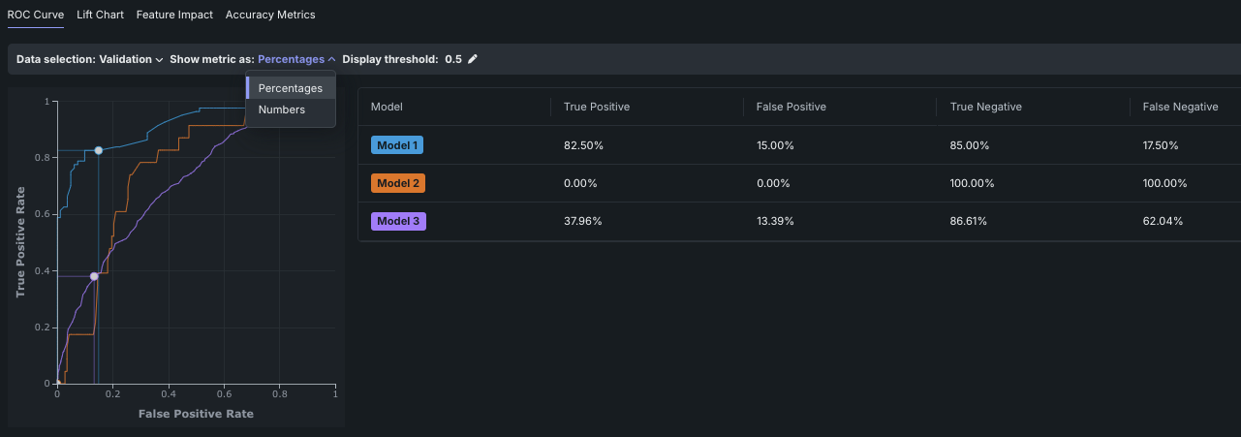This screenshot has width=1241, height=437.
Task: Click the 0.5 display threshold value
Action: coord(453,59)
